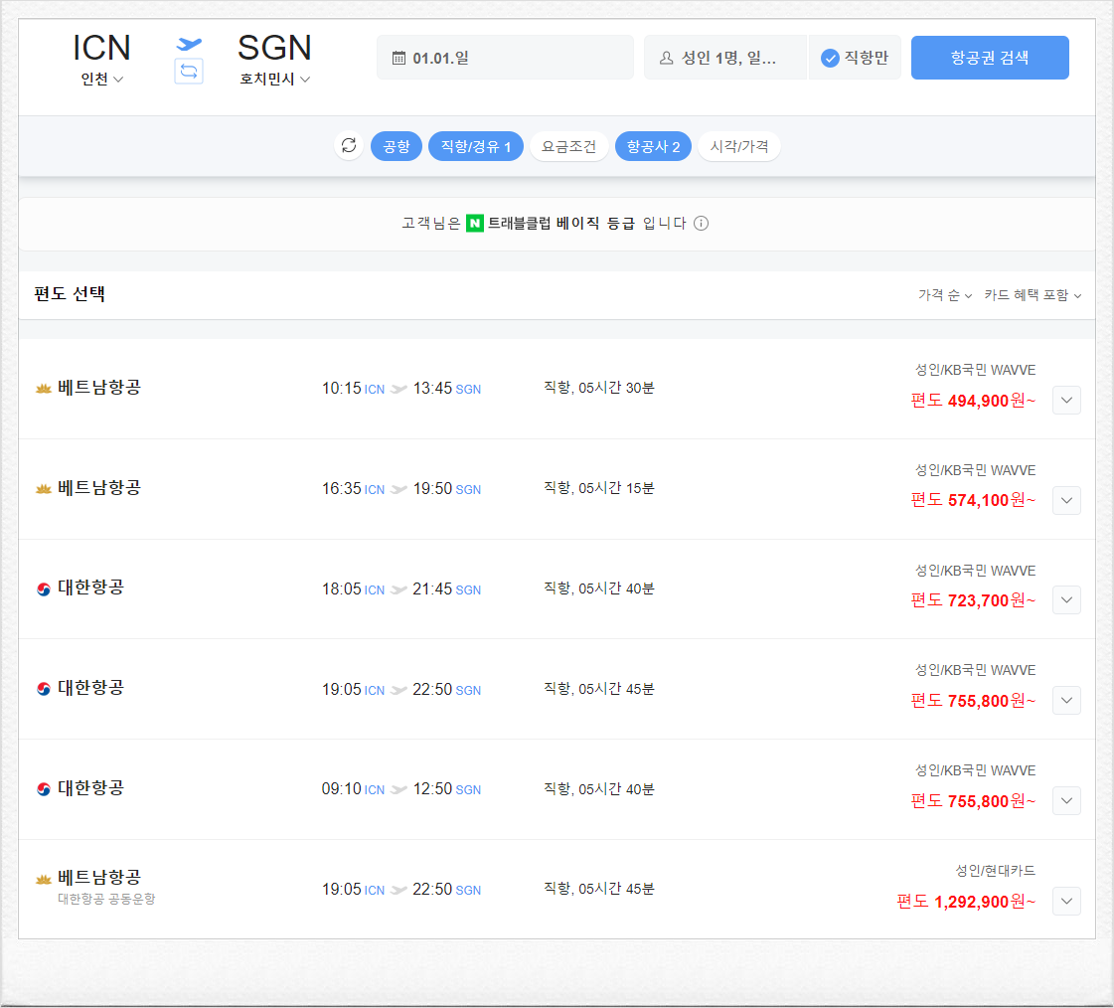Click price 편도 1,292,900원~
The height and width of the screenshot is (1008, 1114).
point(966,902)
